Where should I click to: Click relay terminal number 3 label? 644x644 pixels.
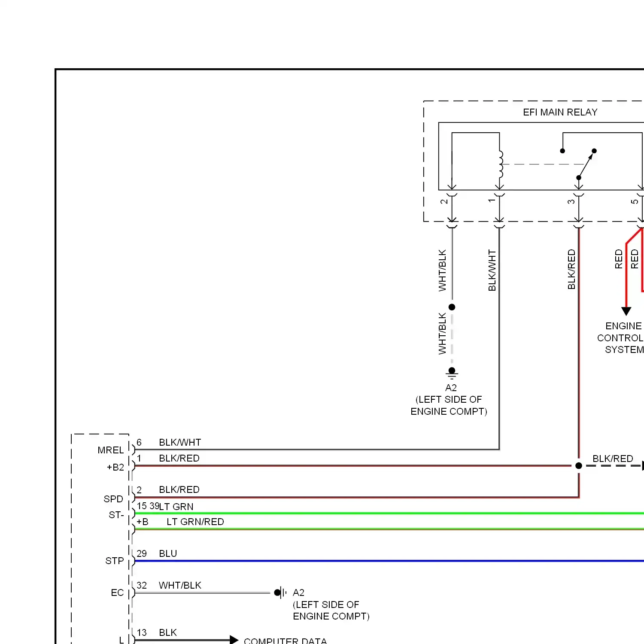[571, 201]
